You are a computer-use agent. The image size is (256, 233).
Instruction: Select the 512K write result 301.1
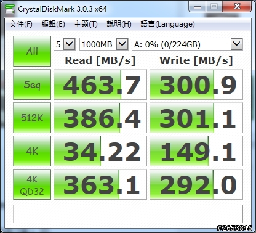pos(196,118)
